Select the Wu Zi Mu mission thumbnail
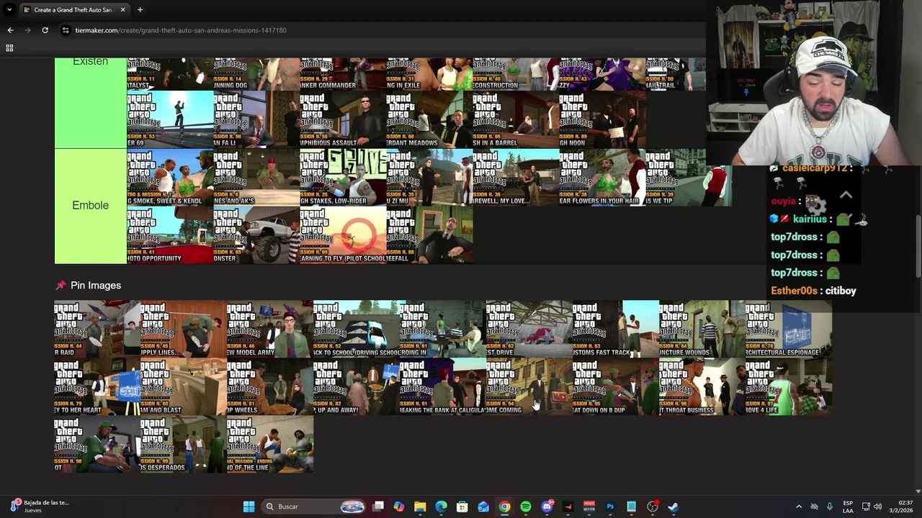922x518 pixels. (429, 177)
